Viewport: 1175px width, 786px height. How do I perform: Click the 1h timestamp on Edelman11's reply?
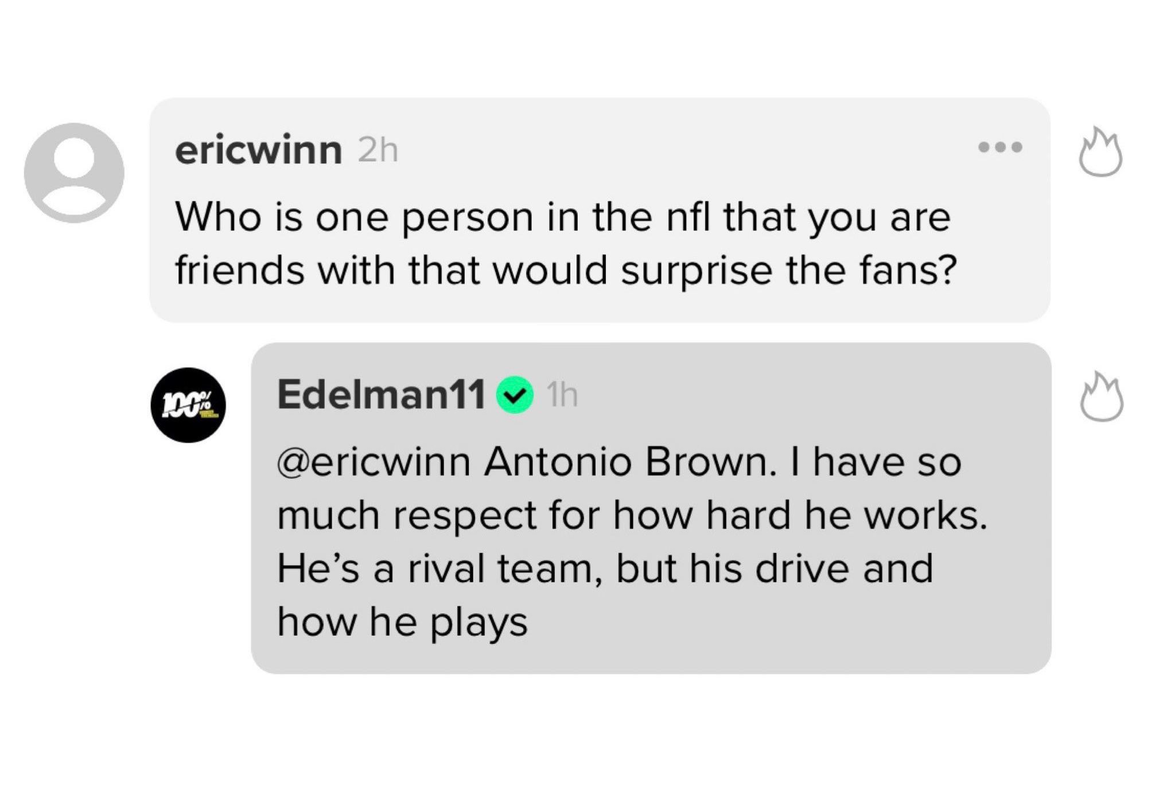point(562,395)
